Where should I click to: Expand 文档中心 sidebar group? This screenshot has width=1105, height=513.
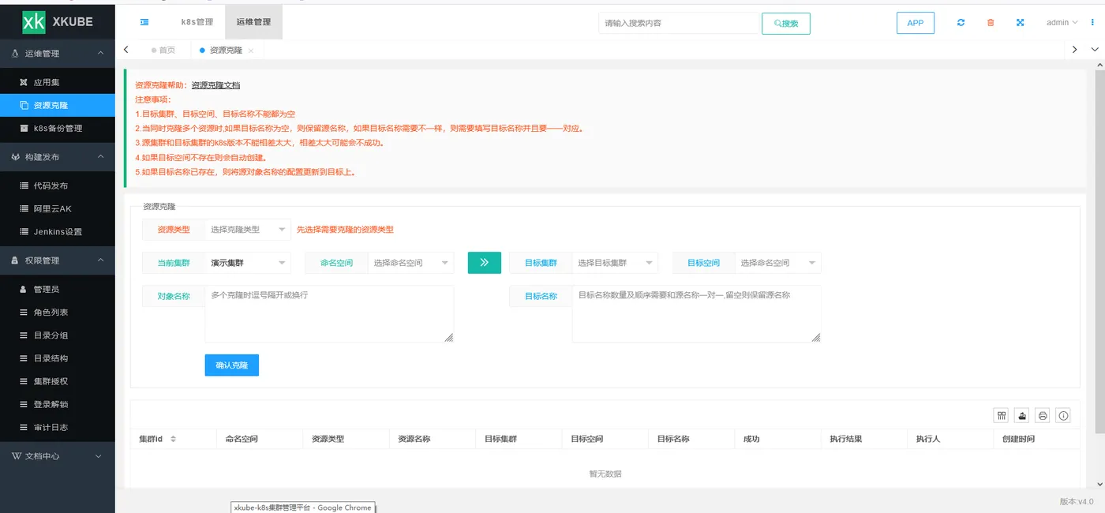click(58, 456)
